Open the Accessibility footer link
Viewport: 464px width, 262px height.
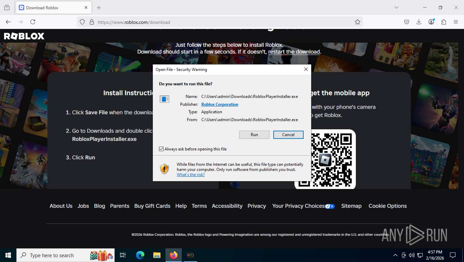click(x=227, y=206)
